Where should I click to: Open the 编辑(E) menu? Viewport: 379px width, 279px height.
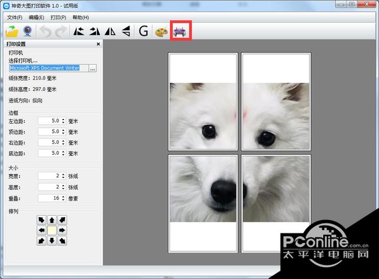[36, 17]
